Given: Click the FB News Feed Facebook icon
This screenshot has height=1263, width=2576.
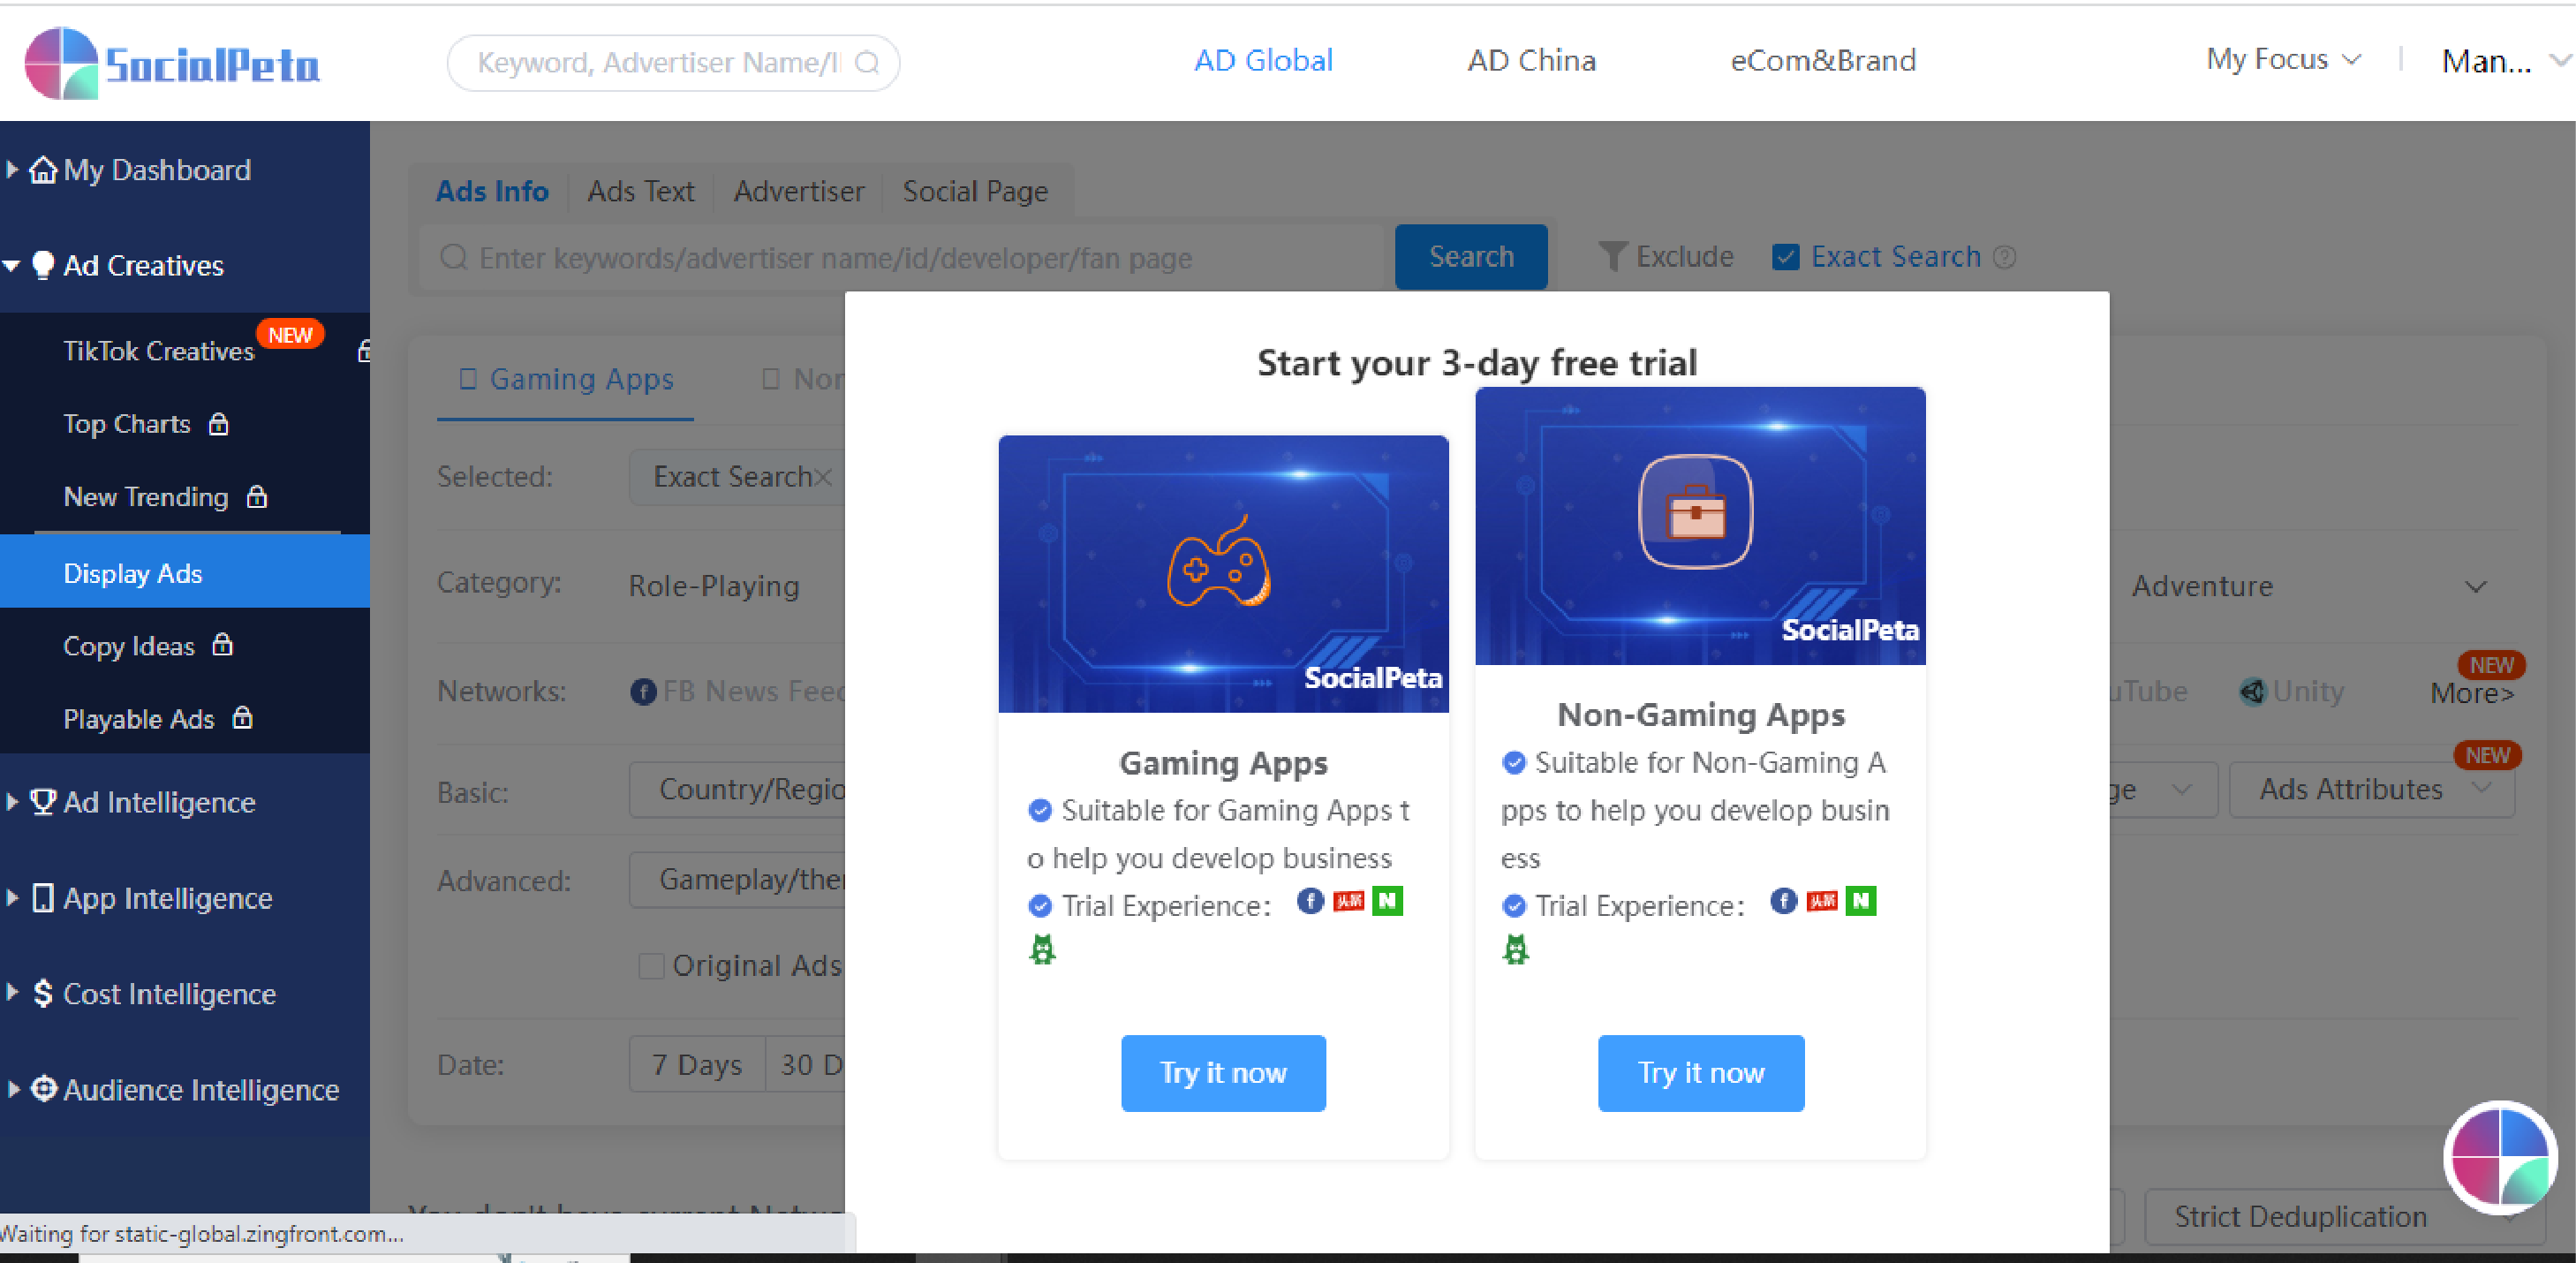Looking at the screenshot, I should tap(643, 691).
